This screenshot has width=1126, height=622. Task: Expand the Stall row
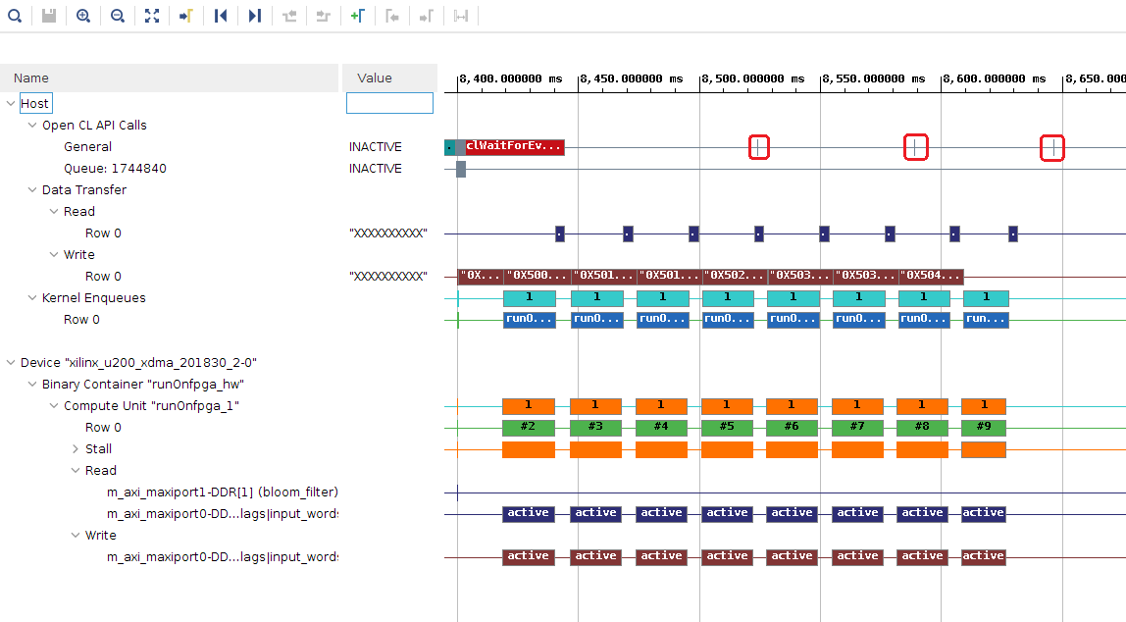point(76,449)
